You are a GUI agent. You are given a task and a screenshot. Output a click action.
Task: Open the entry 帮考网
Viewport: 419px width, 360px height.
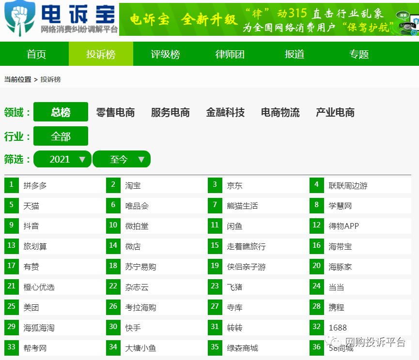click(35, 348)
